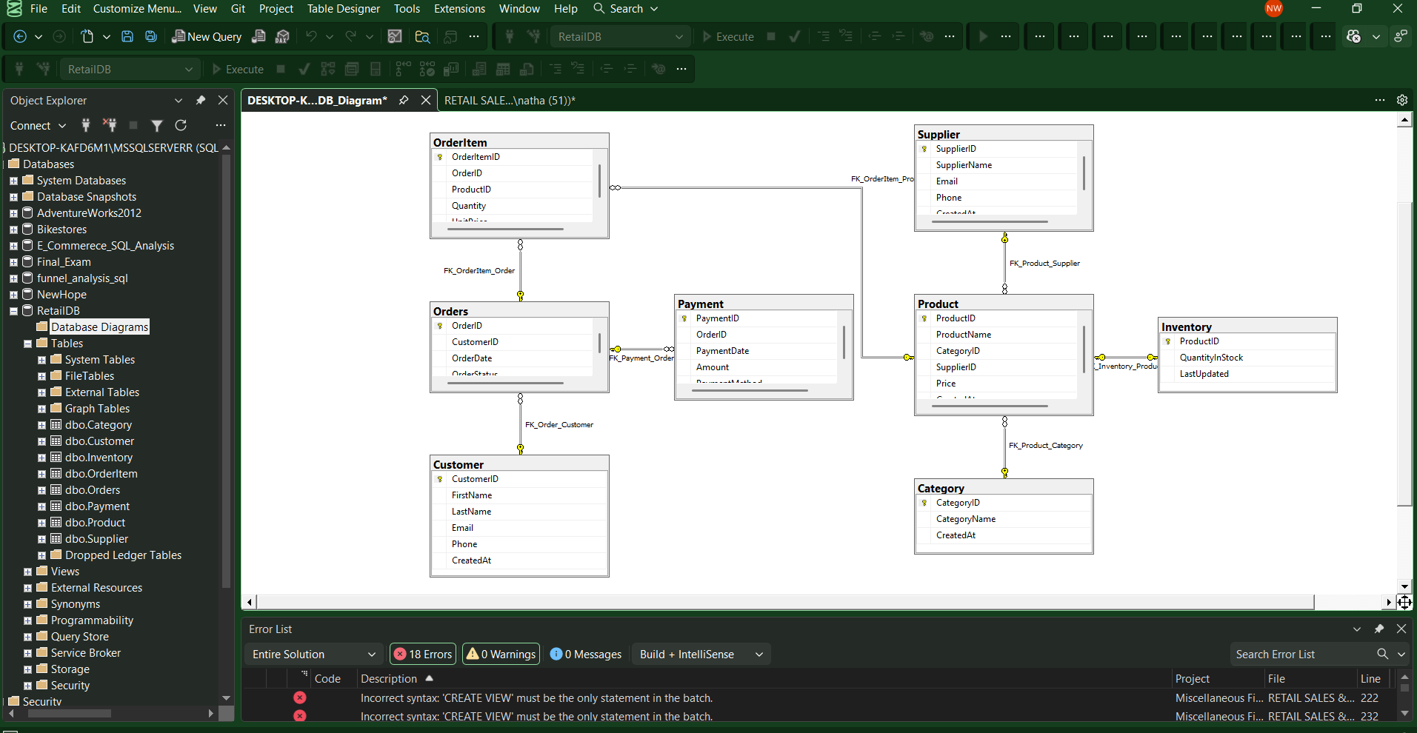Switch to the RETAIL SALE query tab
This screenshot has height=733, width=1417.
(x=509, y=100)
